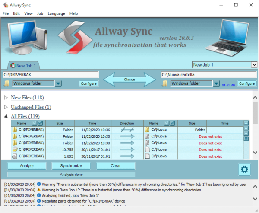The height and width of the screenshot is (213, 259).
Task: Open the Language menu
Action: coord(56,13)
